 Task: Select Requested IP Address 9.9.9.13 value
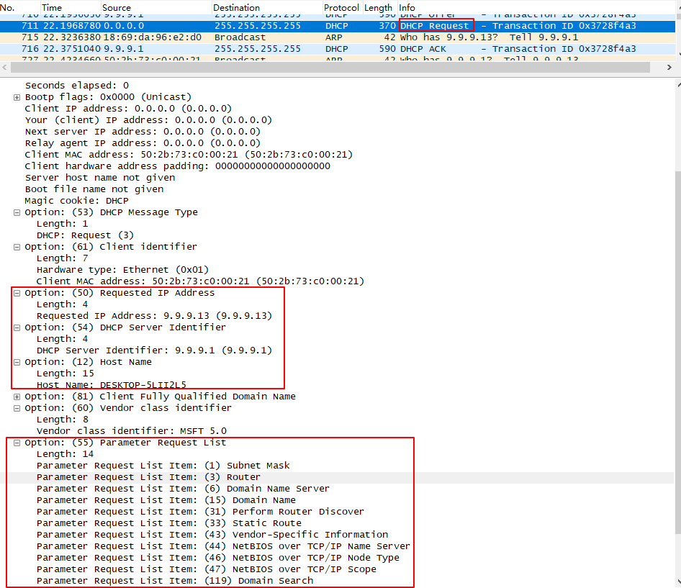[x=155, y=316]
